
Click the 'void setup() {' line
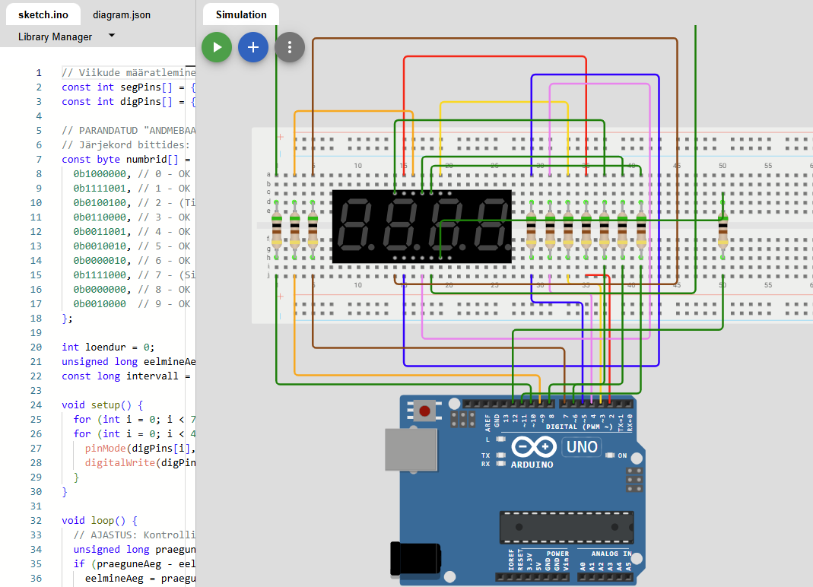click(102, 405)
